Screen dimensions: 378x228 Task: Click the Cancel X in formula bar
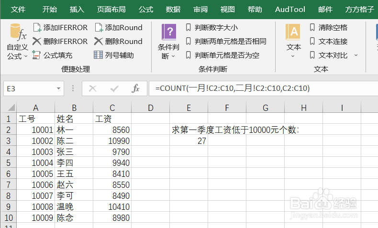[92, 88]
